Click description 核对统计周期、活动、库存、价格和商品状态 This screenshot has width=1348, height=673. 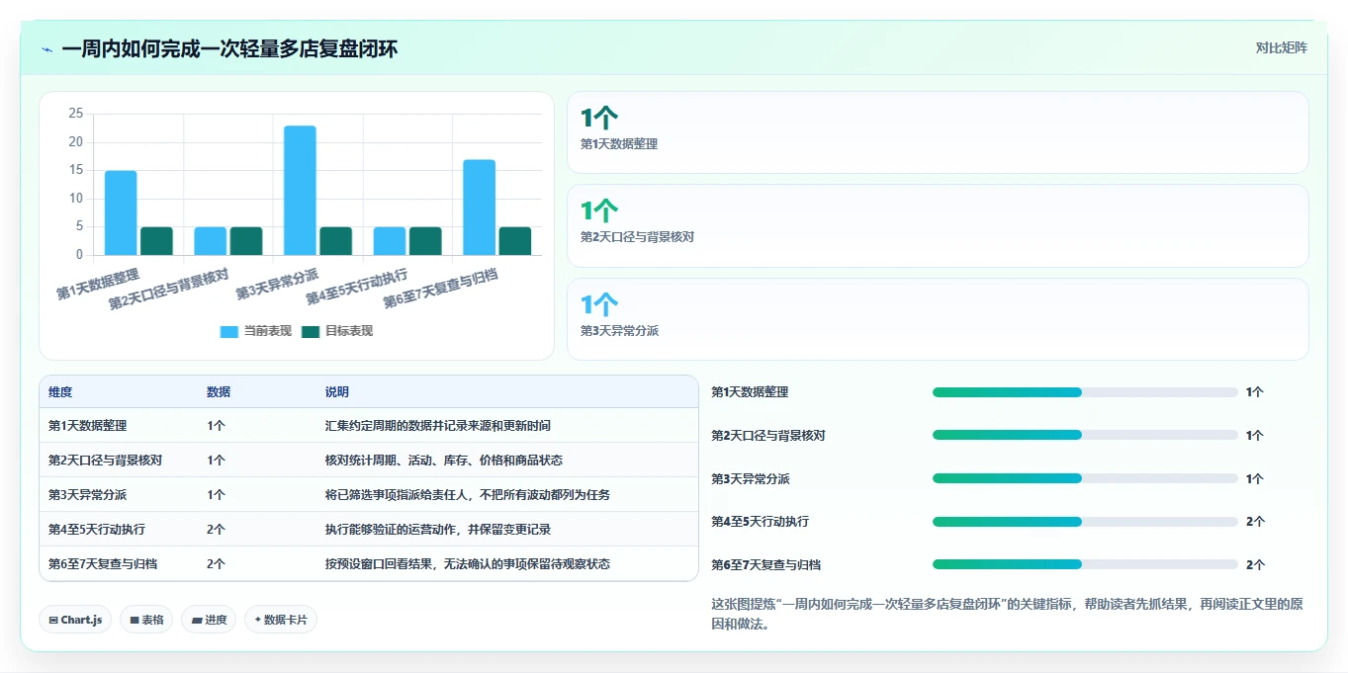point(444,461)
